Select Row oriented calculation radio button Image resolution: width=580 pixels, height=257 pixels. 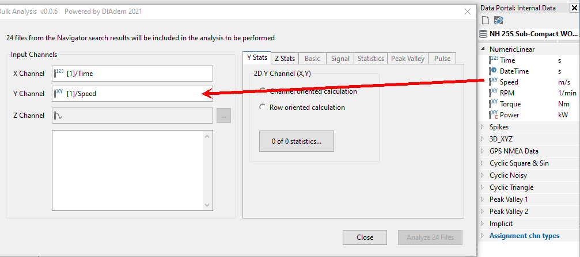click(x=263, y=107)
